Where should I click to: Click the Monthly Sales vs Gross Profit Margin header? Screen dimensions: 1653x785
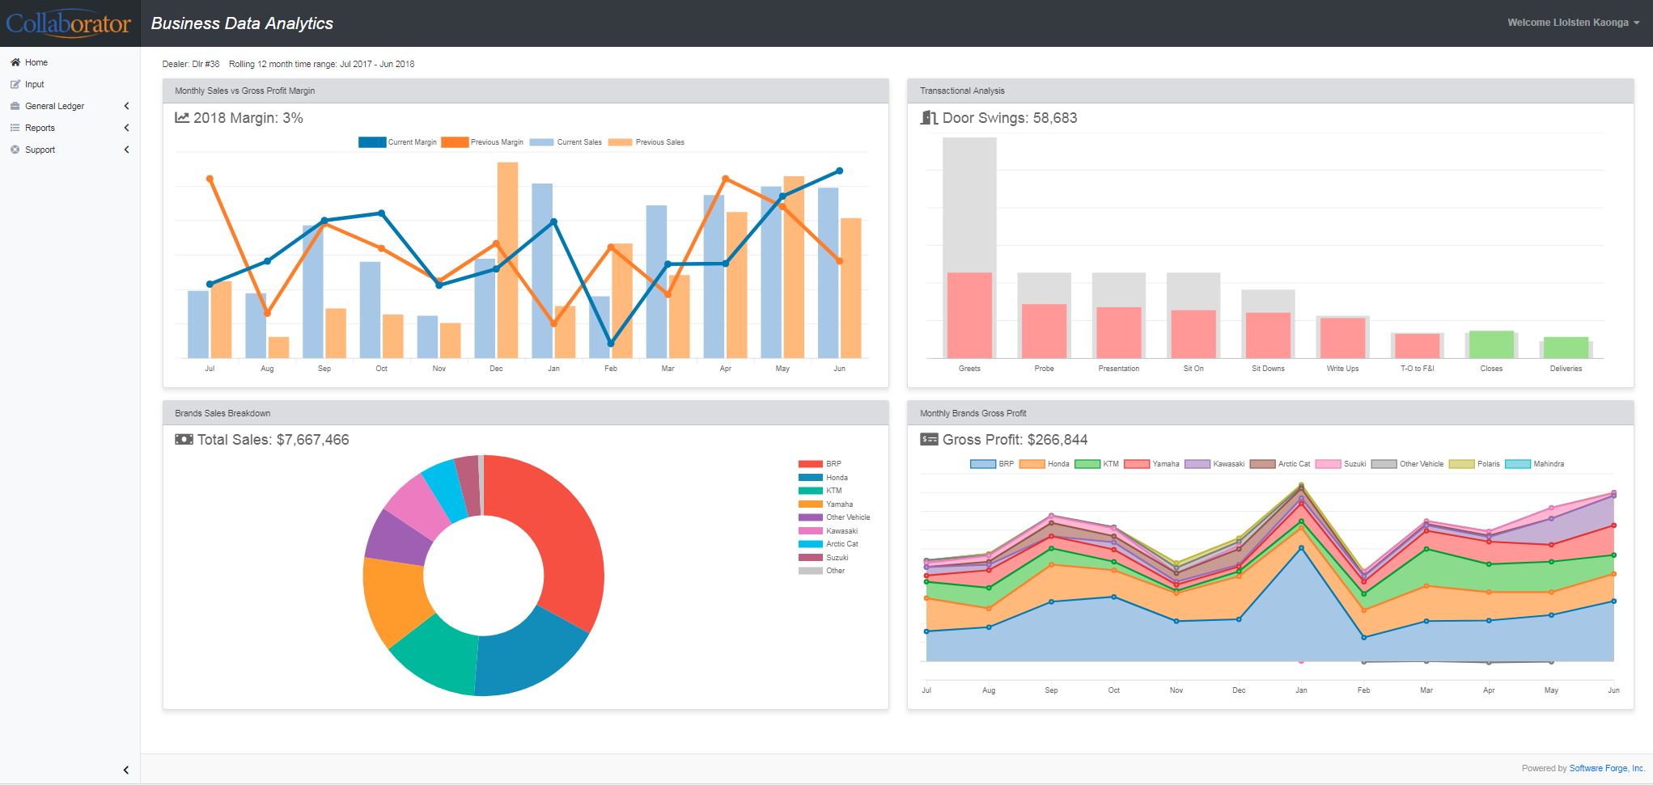[526, 91]
